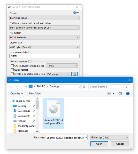Select Quick access in navigation pane
The height and width of the screenshot is (154, 138).
(x=21, y=101)
